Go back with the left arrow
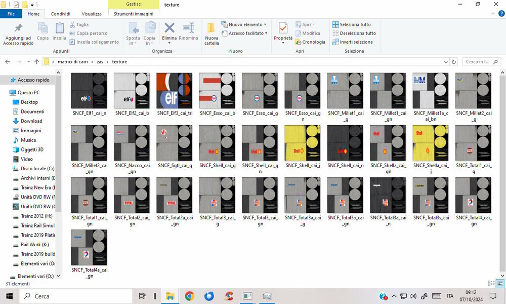The image size is (506, 304). point(8,62)
